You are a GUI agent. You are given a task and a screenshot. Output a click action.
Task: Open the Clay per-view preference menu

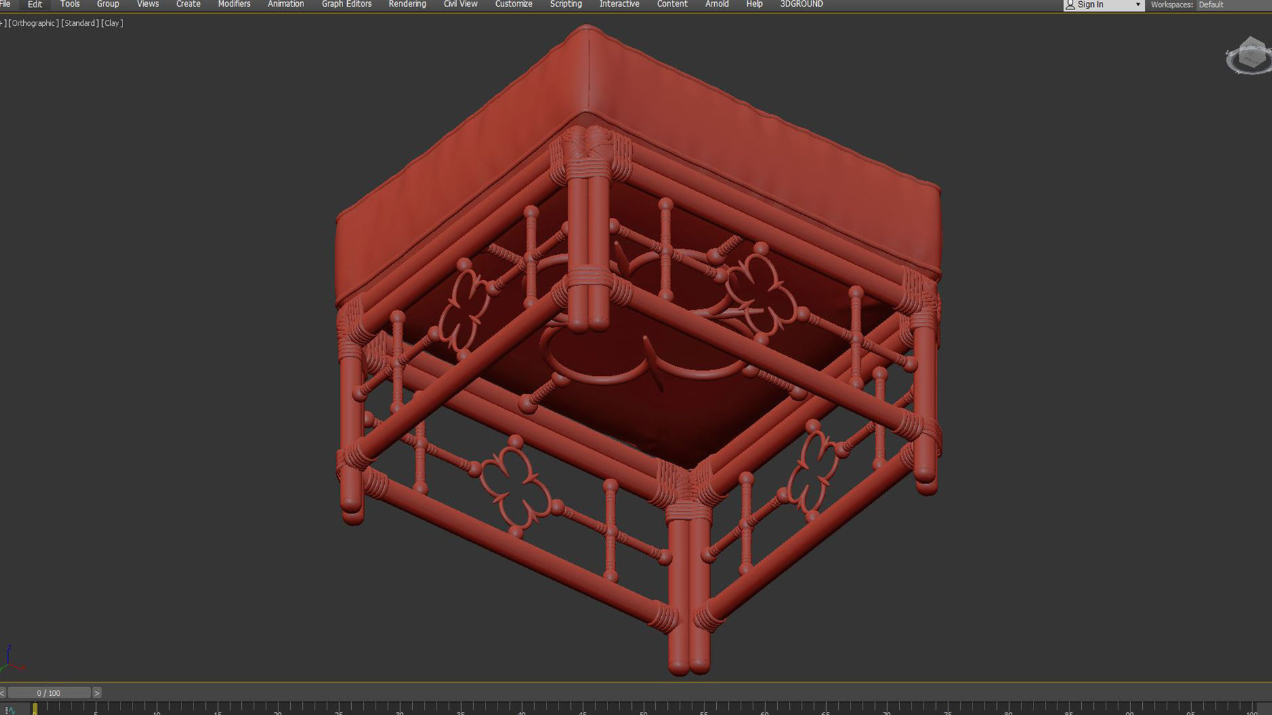[x=112, y=23]
